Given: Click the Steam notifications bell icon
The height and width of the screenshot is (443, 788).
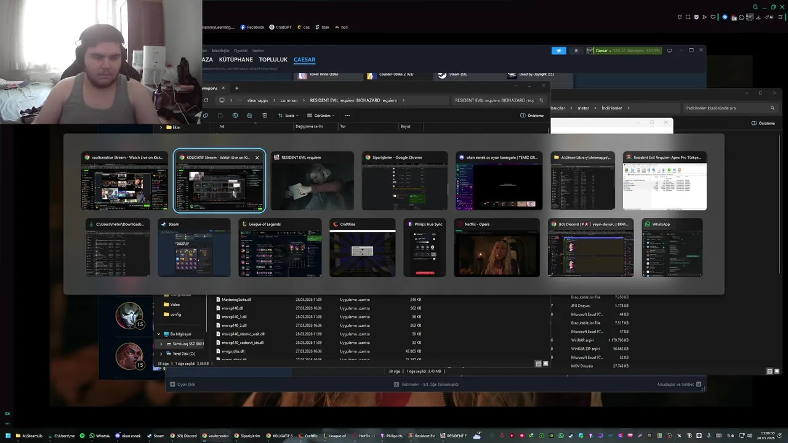Looking at the screenshot, I should click(576, 50).
